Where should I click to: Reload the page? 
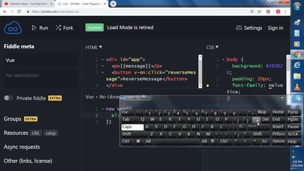tap(19, 11)
